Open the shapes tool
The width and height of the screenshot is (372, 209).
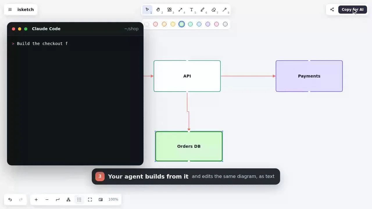pyautogui.click(x=169, y=10)
